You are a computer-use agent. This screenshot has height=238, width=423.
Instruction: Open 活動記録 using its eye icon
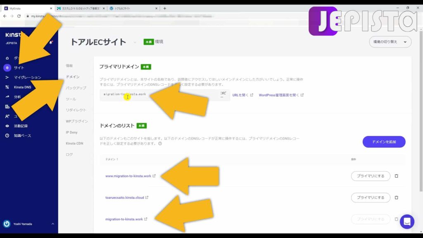point(7,126)
